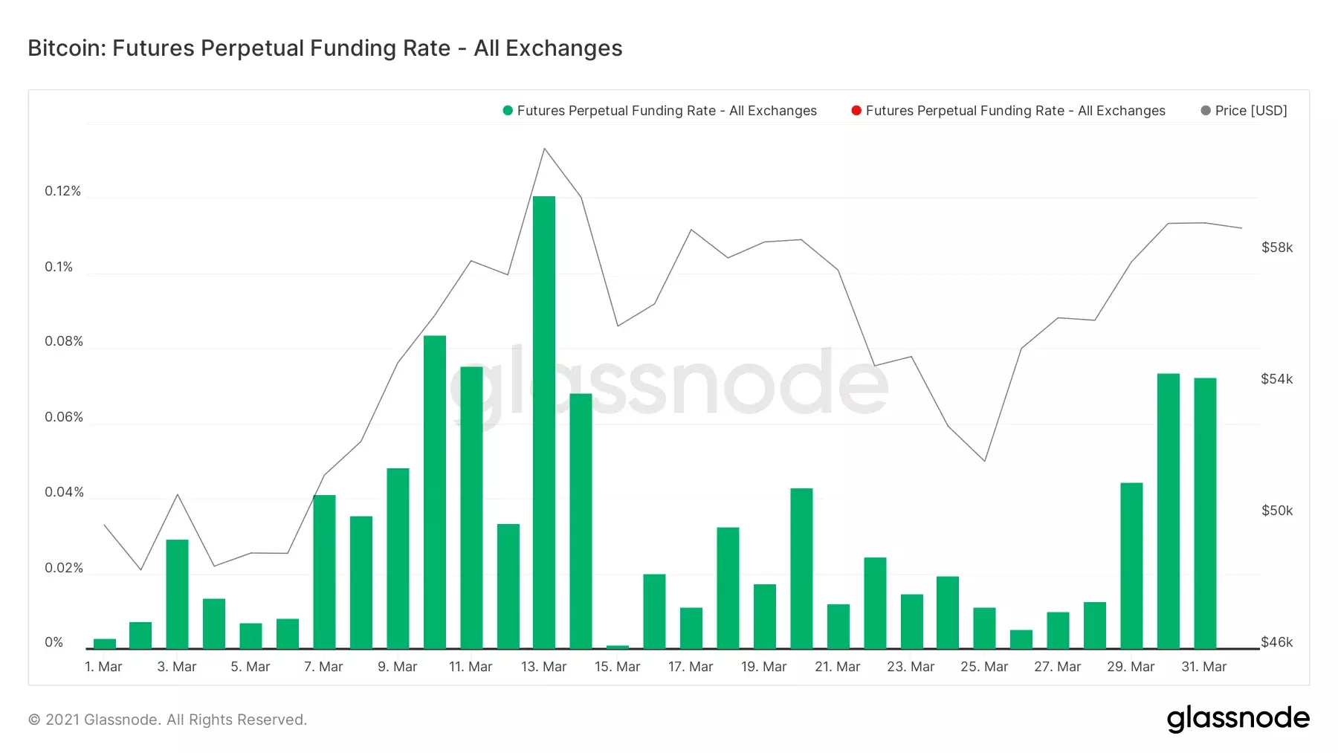Click the red legend dot for funding rate
This screenshot has height=753, width=1338.
pyautogui.click(x=856, y=111)
